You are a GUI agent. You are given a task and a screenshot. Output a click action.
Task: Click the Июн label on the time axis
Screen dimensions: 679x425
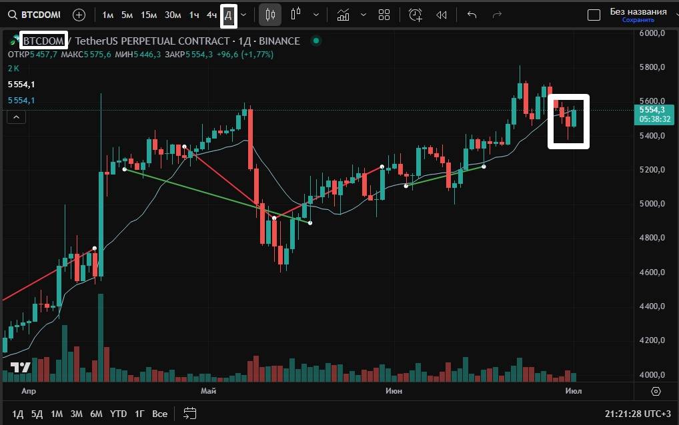[x=394, y=391]
